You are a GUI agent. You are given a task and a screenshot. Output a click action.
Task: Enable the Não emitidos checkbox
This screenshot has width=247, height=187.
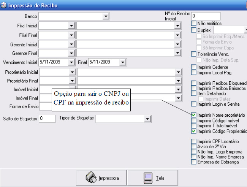click(x=194, y=24)
